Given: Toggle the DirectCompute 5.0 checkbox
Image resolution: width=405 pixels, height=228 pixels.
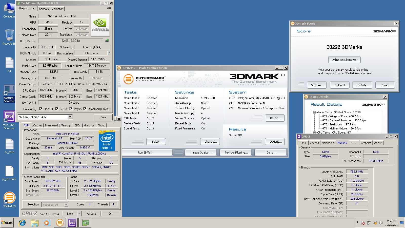Looking at the screenshot, I should [x=85, y=109].
